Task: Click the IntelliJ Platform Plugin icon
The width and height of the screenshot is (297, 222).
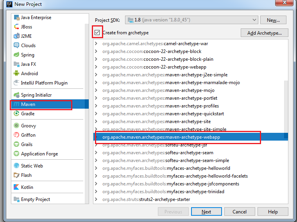Action: click(16, 83)
